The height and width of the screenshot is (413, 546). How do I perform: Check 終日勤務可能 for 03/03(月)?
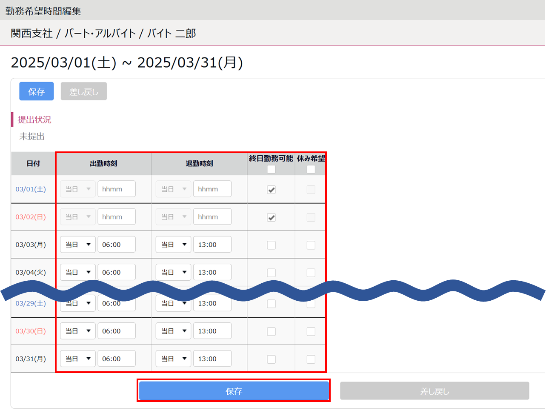(x=271, y=245)
